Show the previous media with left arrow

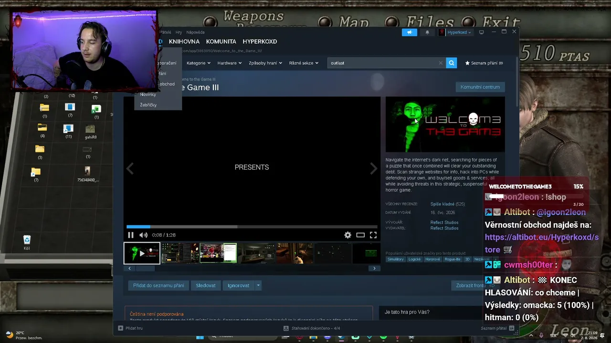pyautogui.click(x=130, y=168)
